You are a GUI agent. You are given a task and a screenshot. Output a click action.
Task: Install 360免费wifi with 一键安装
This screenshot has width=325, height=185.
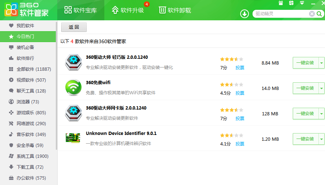click(305, 88)
